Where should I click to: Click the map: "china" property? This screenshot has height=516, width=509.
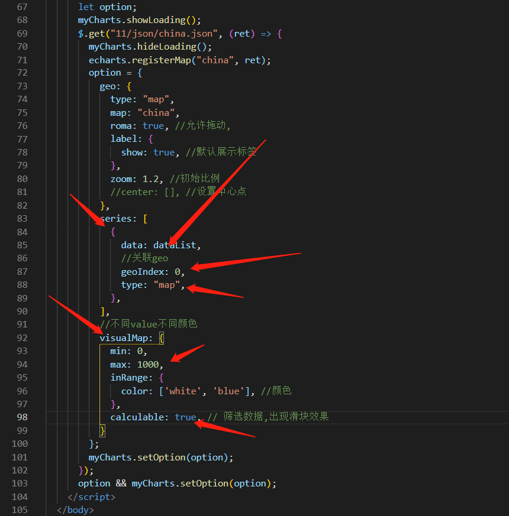(x=144, y=113)
